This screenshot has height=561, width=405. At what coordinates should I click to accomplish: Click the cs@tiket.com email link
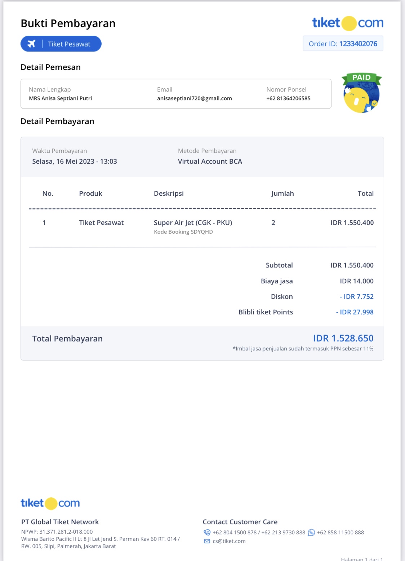tap(229, 541)
